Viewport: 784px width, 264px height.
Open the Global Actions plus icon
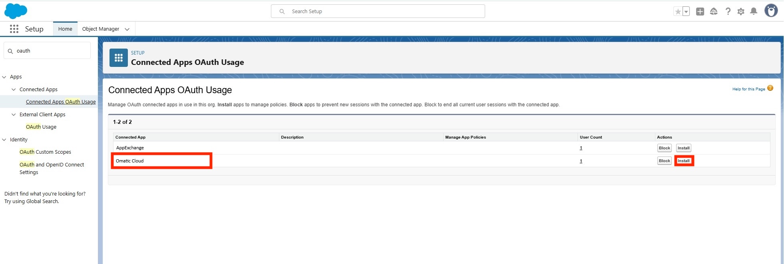(700, 12)
